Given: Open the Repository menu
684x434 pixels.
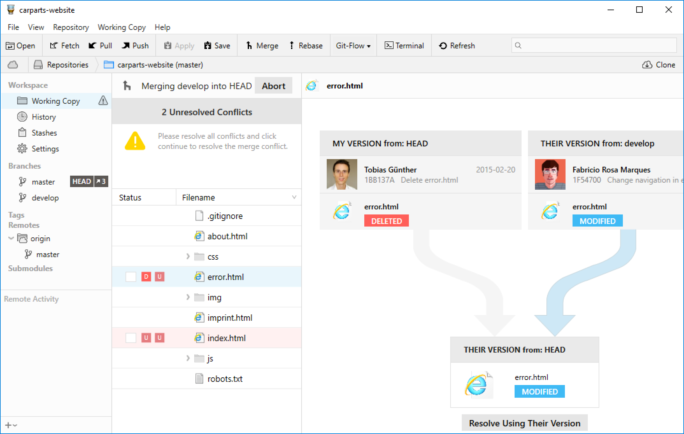Looking at the screenshot, I should tap(71, 27).
